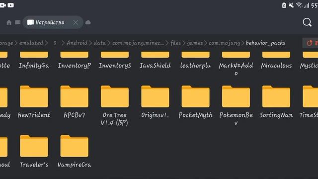The height and width of the screenshot is (179, 318).
Task: Navigate to data in breadcrumb path
Action: [x=99, y=43]
